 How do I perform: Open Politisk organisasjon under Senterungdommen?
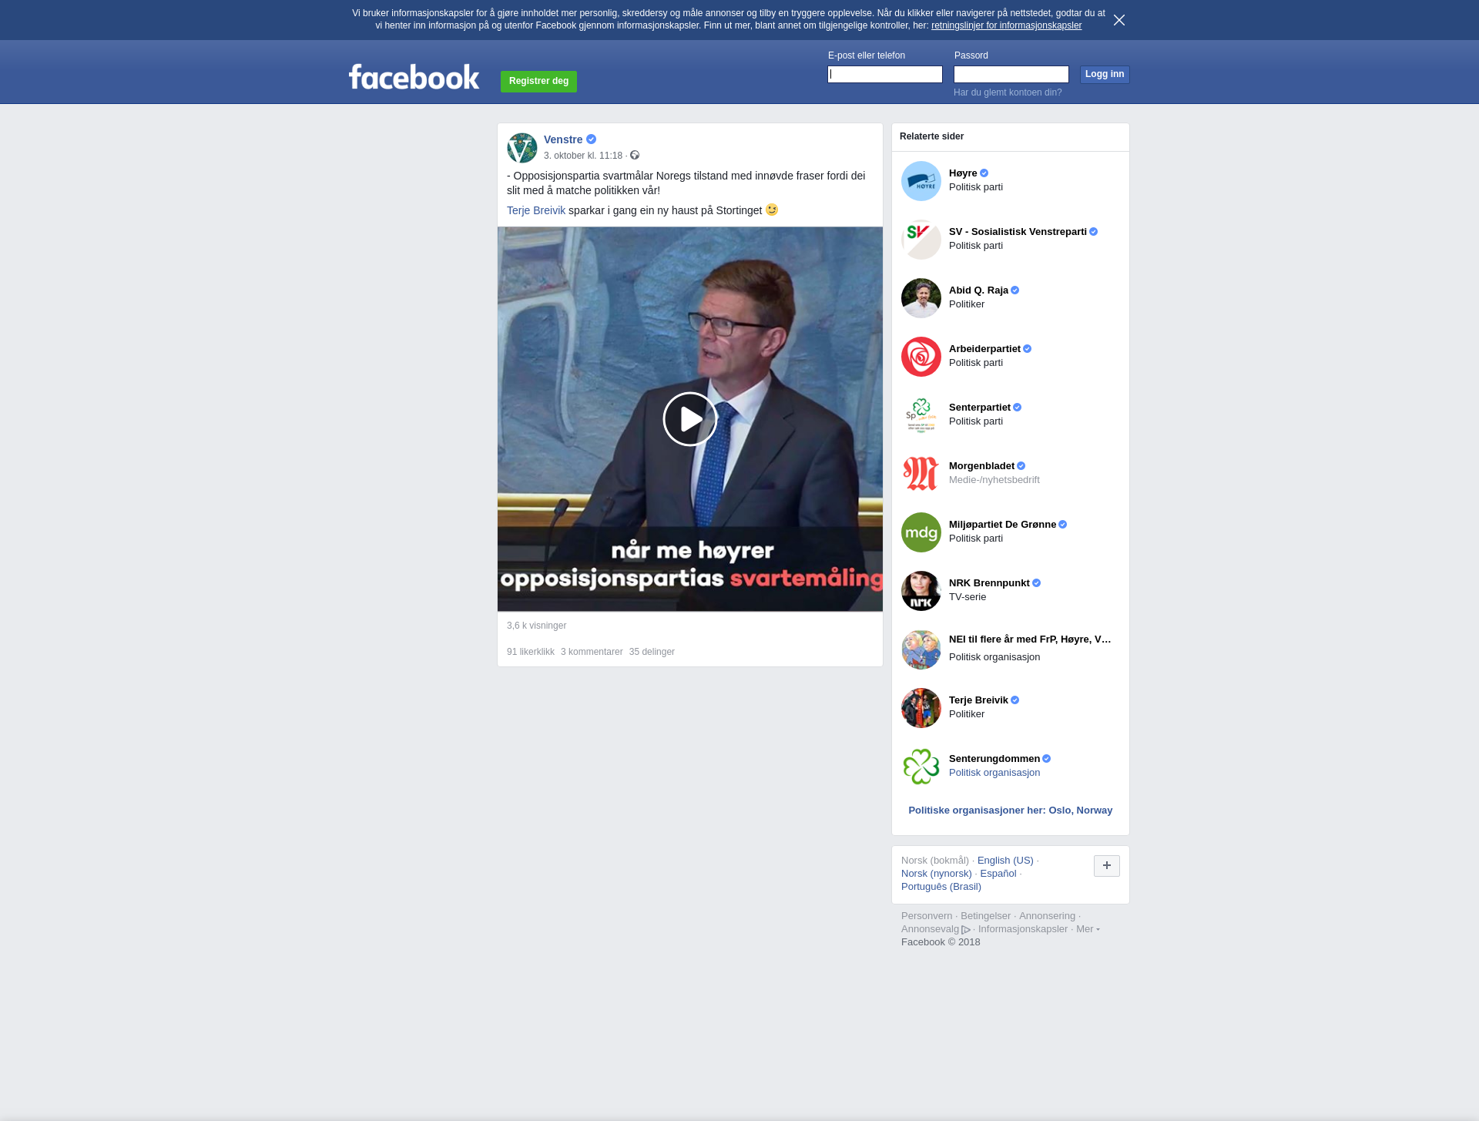[994, 773]
